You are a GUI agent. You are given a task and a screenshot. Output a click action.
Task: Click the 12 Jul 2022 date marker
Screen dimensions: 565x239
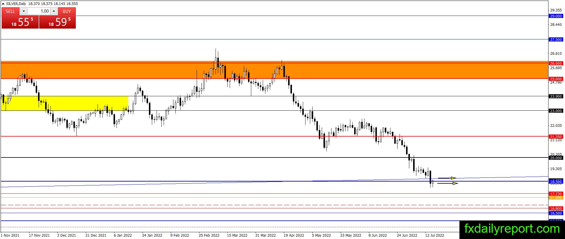pos(434,235)
